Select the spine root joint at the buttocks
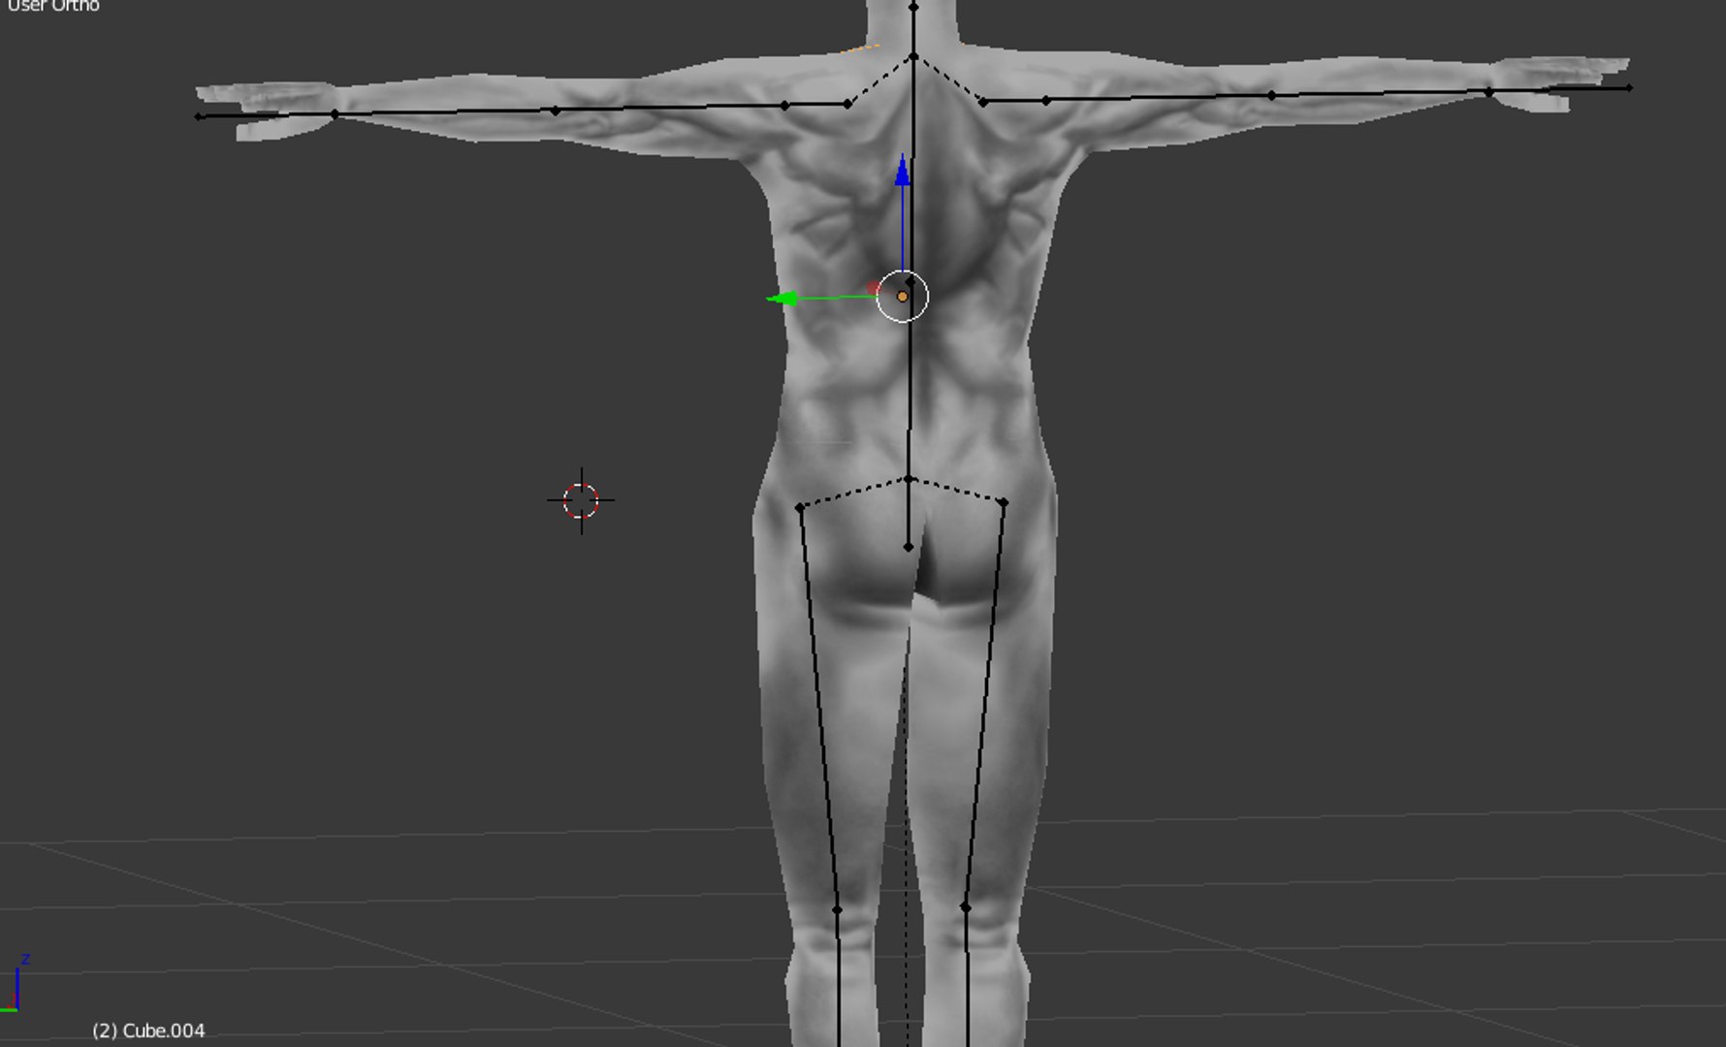Screen dimensions: 1726x1047 [x=908, y=548]
